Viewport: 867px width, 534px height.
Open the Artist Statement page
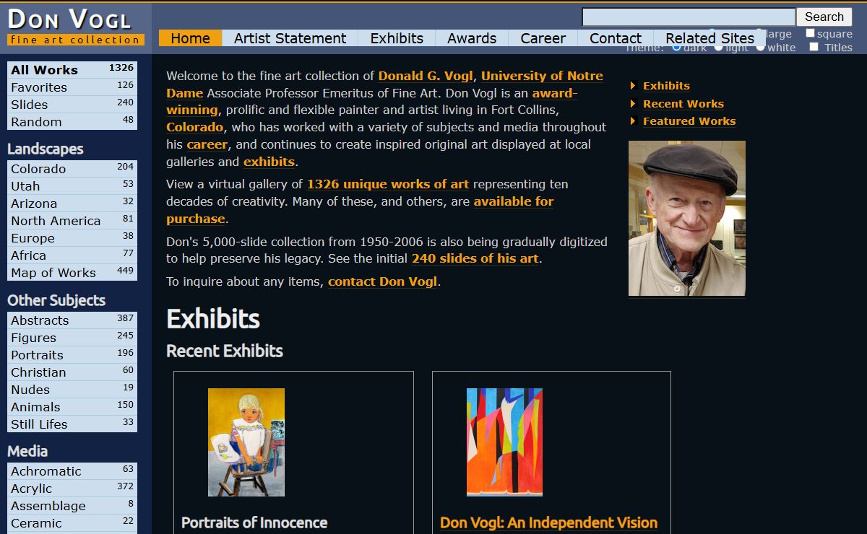(290, 38)
